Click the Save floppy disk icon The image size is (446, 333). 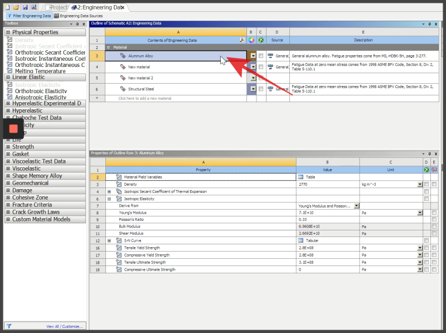coord(25,7)
